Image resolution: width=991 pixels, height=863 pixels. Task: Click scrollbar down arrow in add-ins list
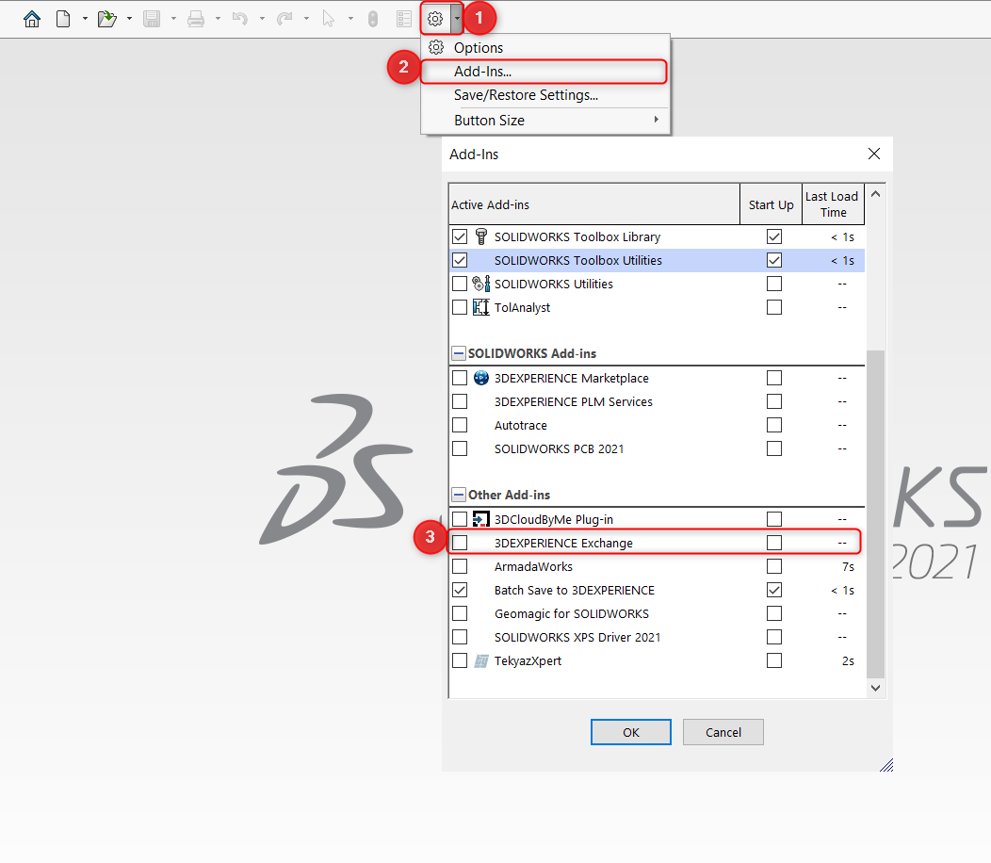point(875,688)
